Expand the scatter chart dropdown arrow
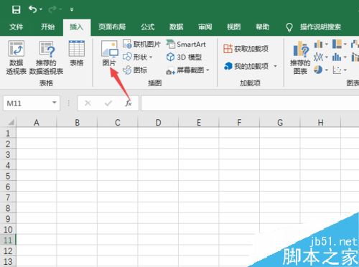Viewport: 359px width, 267px height. [x=345, y=70]
